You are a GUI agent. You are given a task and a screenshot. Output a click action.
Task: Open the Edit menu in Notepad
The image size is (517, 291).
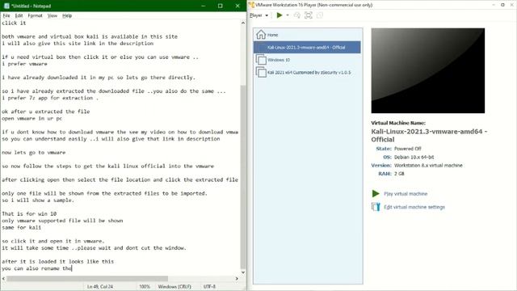coord(19,15)
